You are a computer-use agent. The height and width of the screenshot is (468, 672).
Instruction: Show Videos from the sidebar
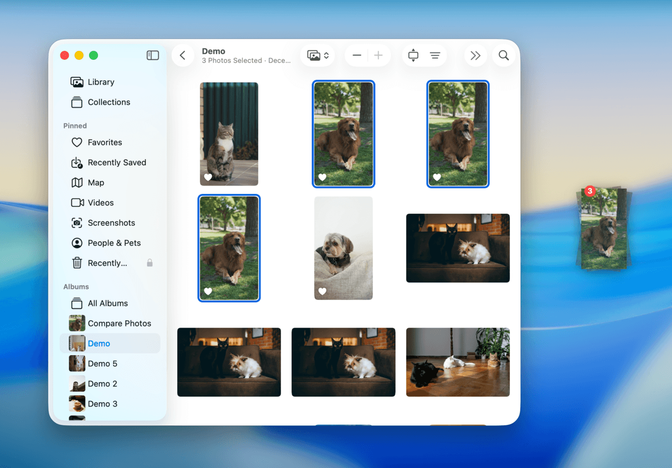[110, 203]
